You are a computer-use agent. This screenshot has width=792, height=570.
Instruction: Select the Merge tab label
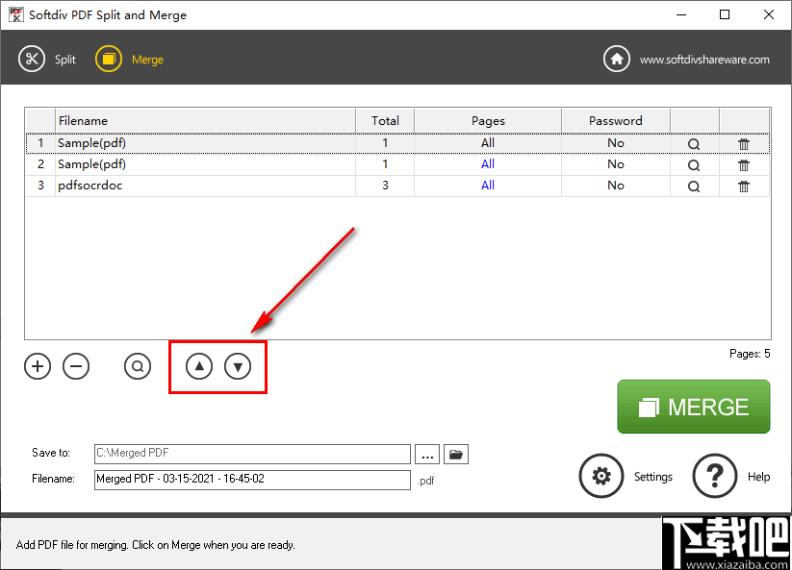pyautogui.click(x=147, y=60)
